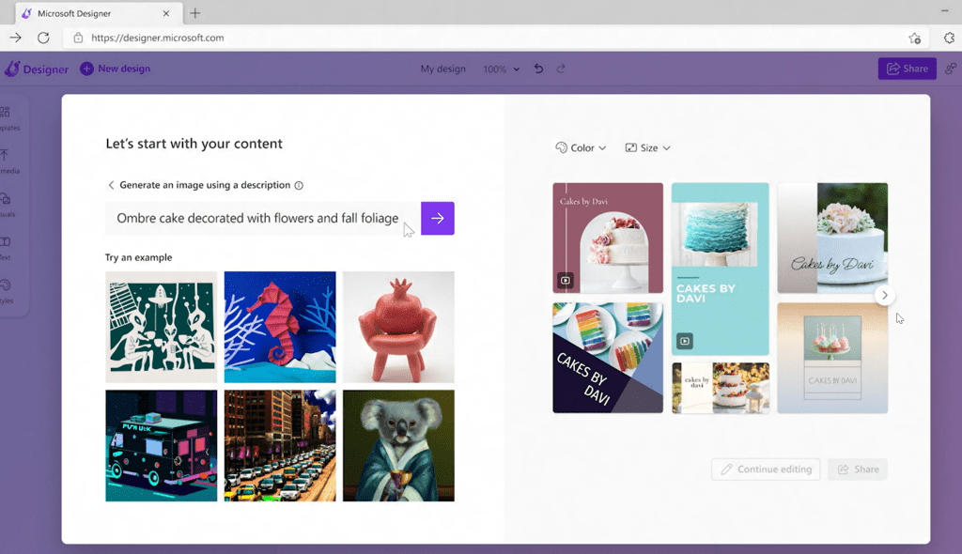Submit the prompt with the purple arrow
Image resolution: width=962 pixels, height=554 pixels.
(437, 218)
